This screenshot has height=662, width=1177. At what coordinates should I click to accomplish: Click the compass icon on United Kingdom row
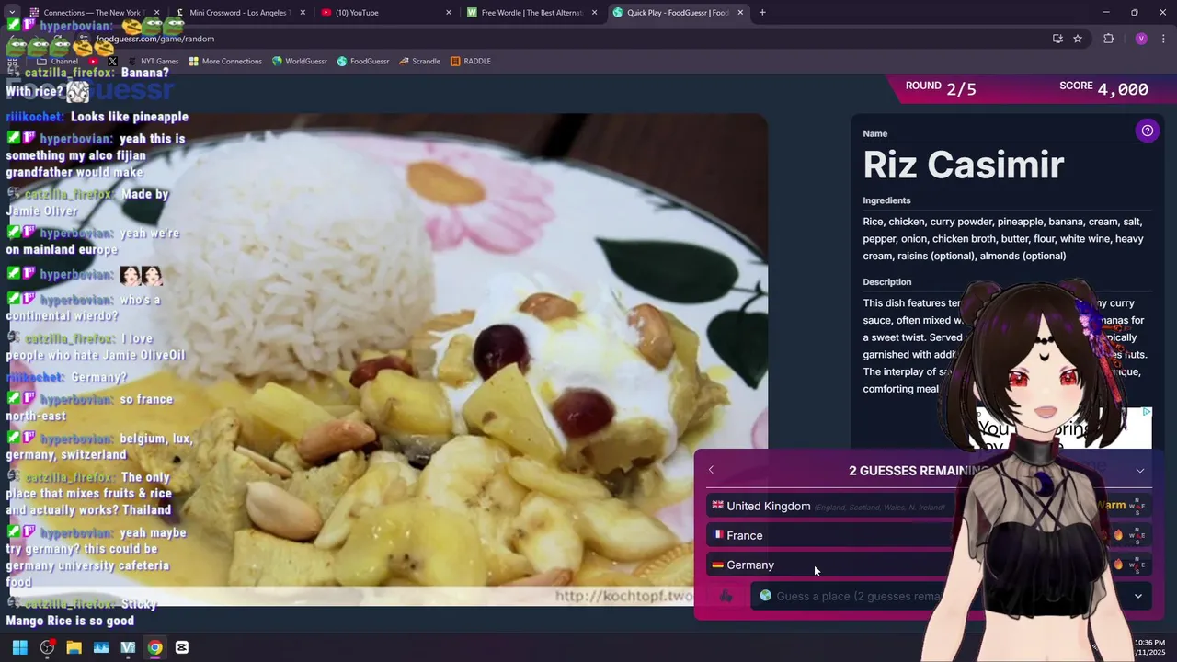[1137, 506]
